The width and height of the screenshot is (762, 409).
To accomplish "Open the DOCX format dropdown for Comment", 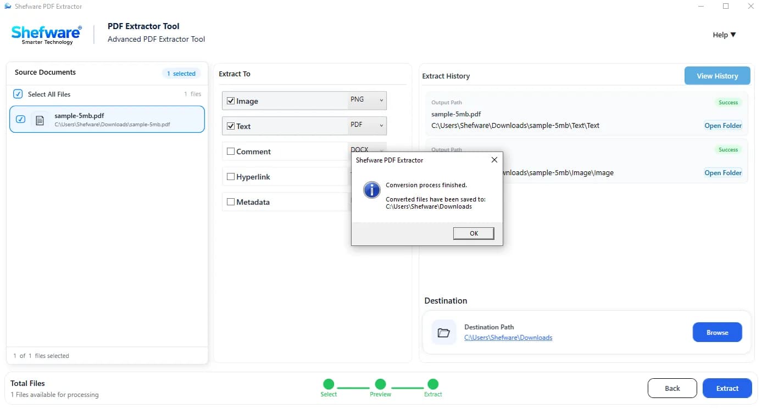I will 367,148.
